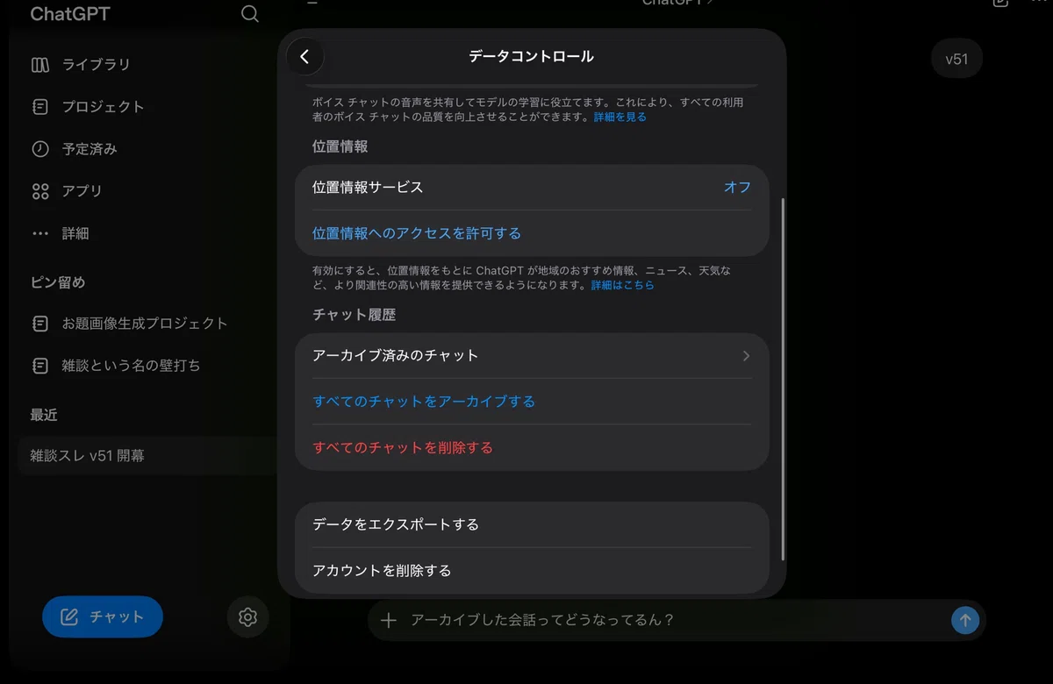This screenshot has width=1053, height=684.
Task: Open settings via the gear icon
Action: [x=247, y=617]
